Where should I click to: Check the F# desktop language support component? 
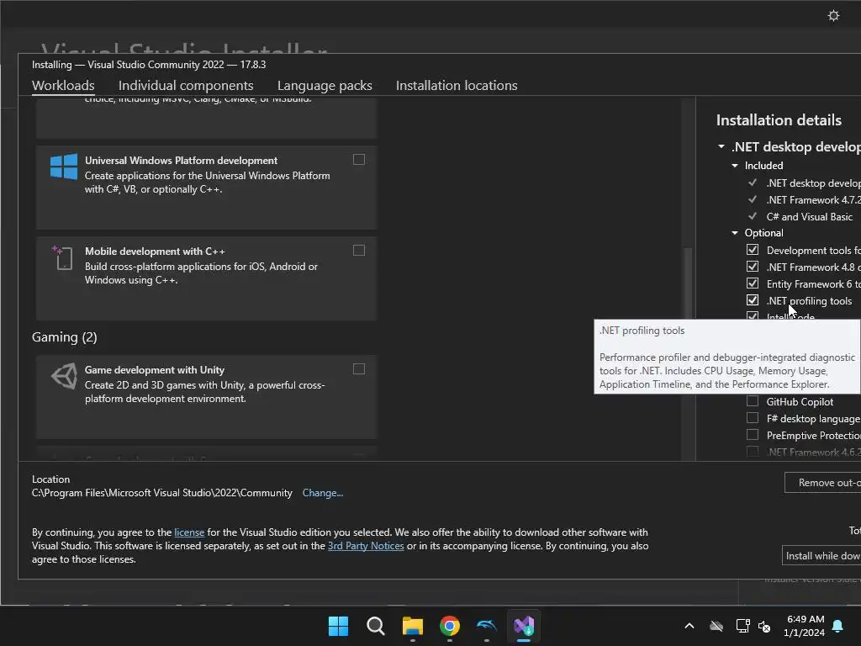coord(753,418)
